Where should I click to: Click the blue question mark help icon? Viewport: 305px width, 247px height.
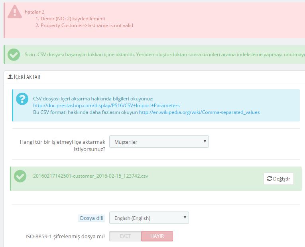[22, 99]
